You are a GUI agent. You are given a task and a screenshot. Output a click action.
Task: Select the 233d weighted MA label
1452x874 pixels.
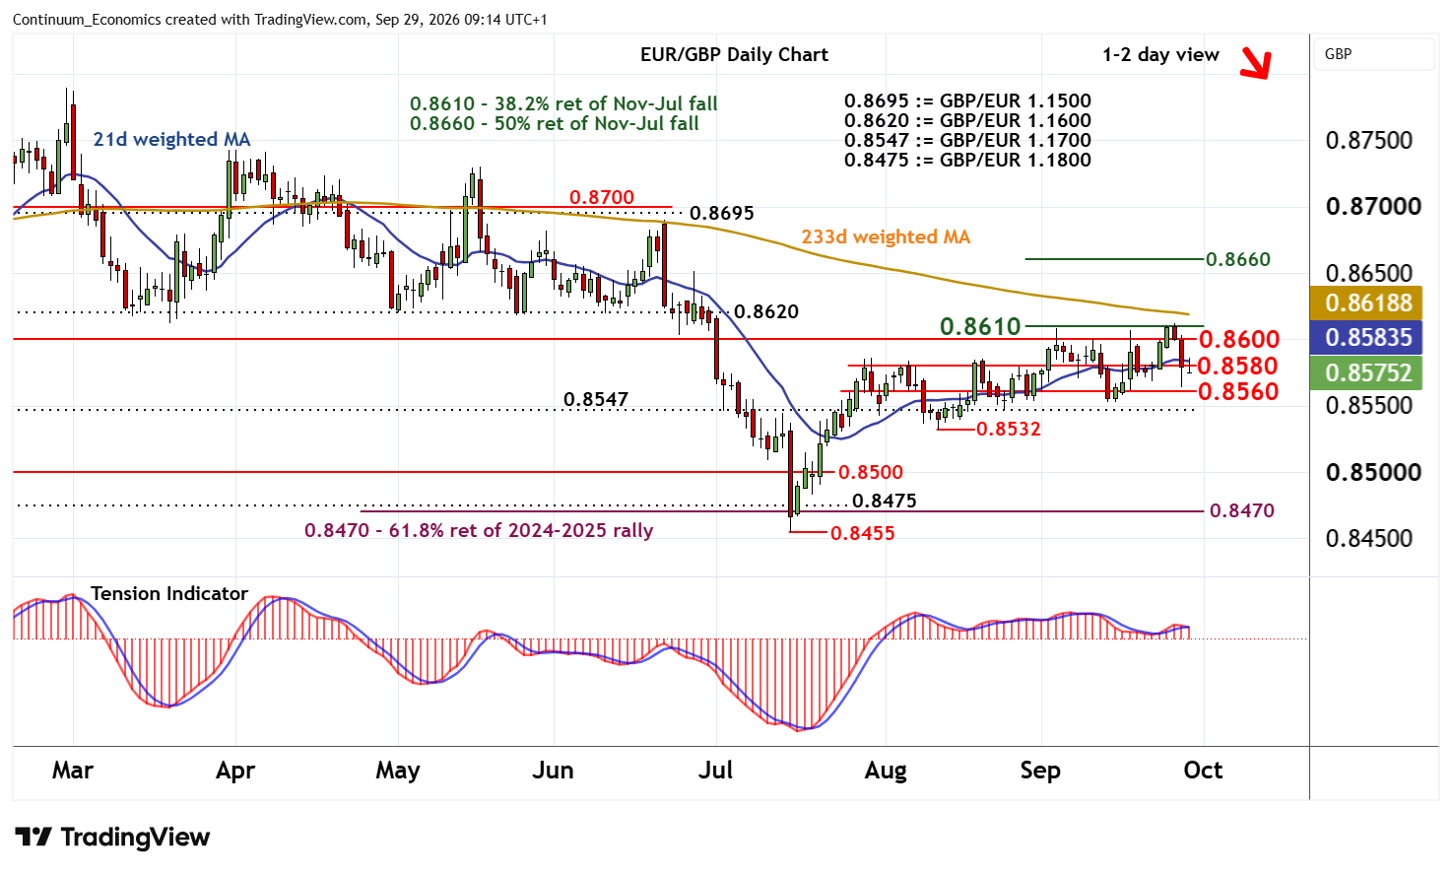pyautogui.click(x=886, y=236)
